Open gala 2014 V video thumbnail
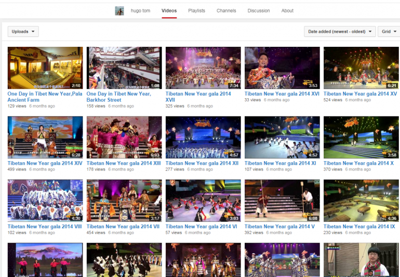The width and height of the screenshot is (400, 277). [282, 201]
